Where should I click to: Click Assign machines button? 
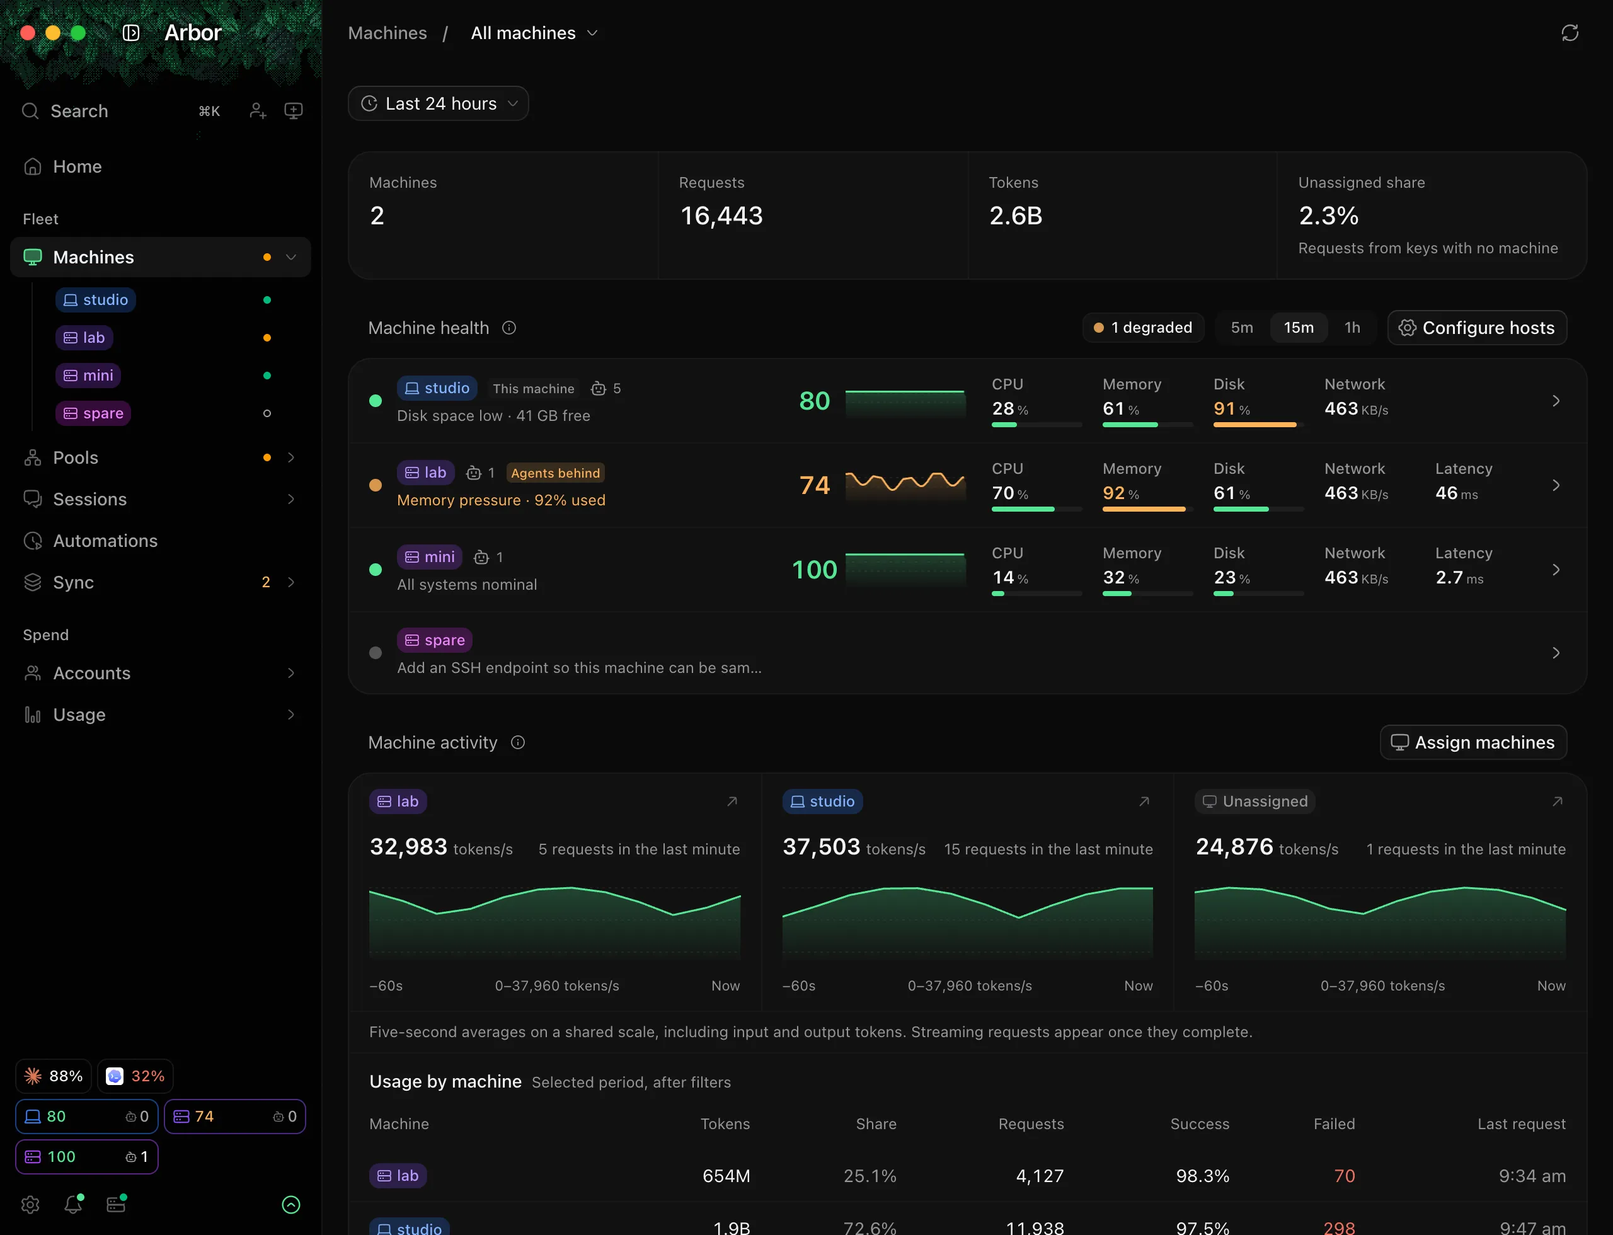(x=1473, y=742)
